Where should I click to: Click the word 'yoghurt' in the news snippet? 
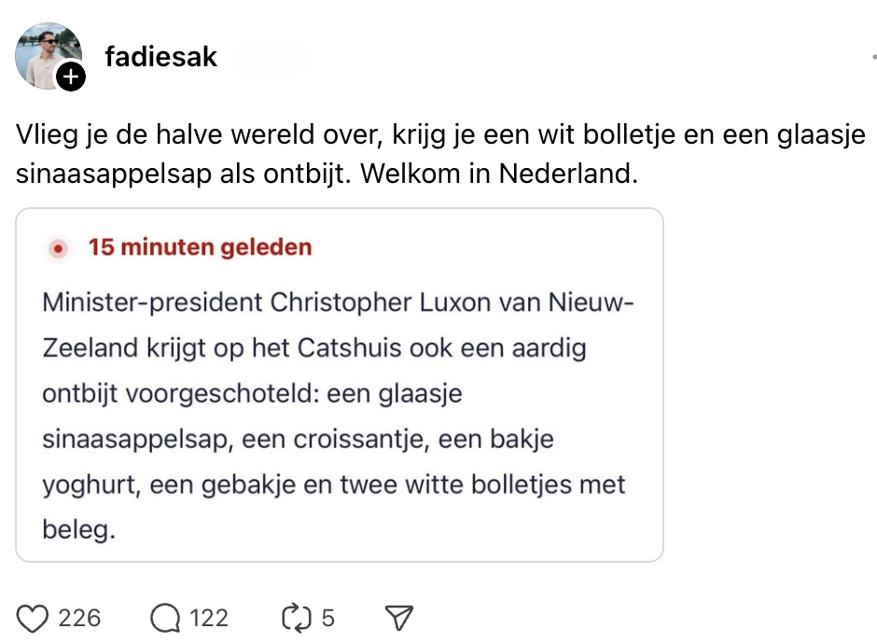[89, 485]
